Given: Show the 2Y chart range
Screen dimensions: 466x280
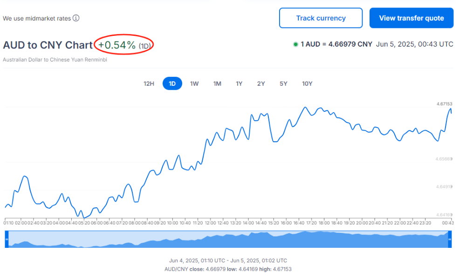Looking at the screenshot, I should tap(261, 83).
